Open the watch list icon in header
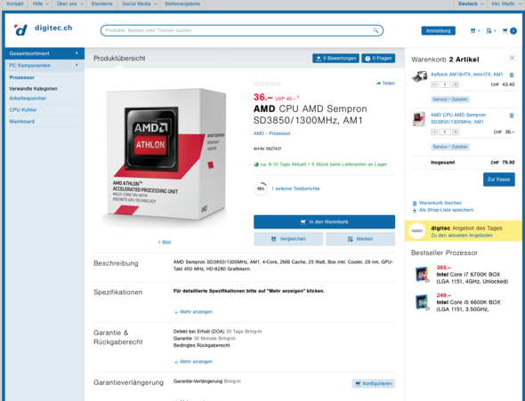Screen dimensions: 525x401 pos(491,31)
